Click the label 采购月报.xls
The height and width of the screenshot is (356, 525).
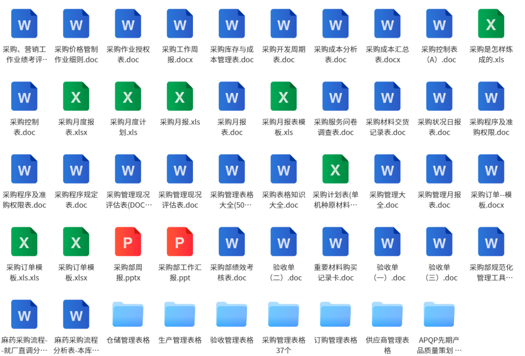point(180,122)
